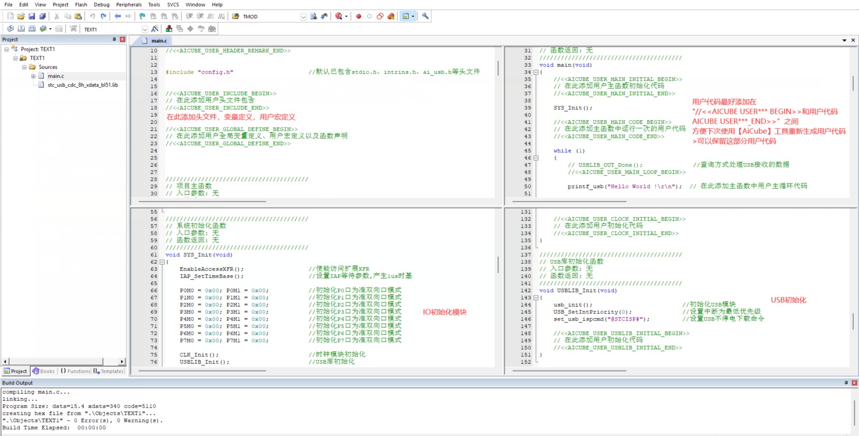859x436 pixels.
Task: Open the Flash menu
Action: coord(81,4)
